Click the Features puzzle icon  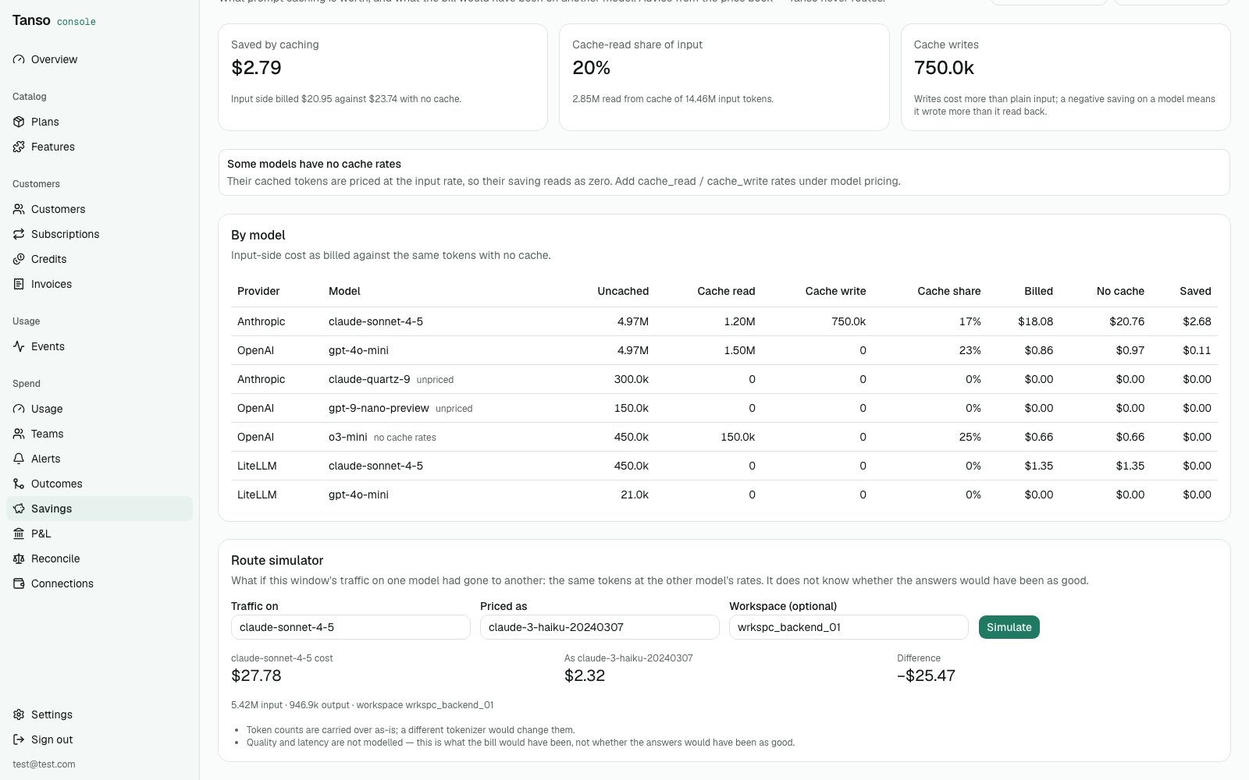[x=19, y=147]
